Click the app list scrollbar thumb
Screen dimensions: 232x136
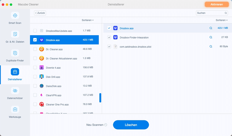(x=100, y=98)
